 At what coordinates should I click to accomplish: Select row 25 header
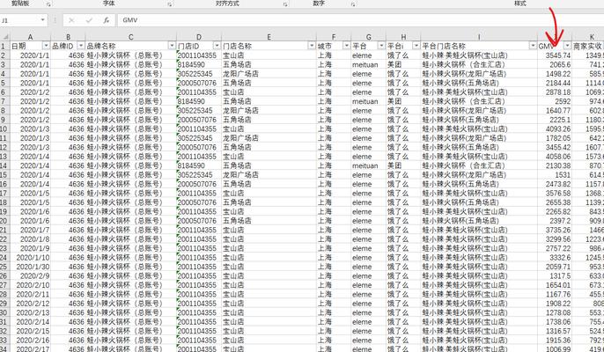(4, 267)
